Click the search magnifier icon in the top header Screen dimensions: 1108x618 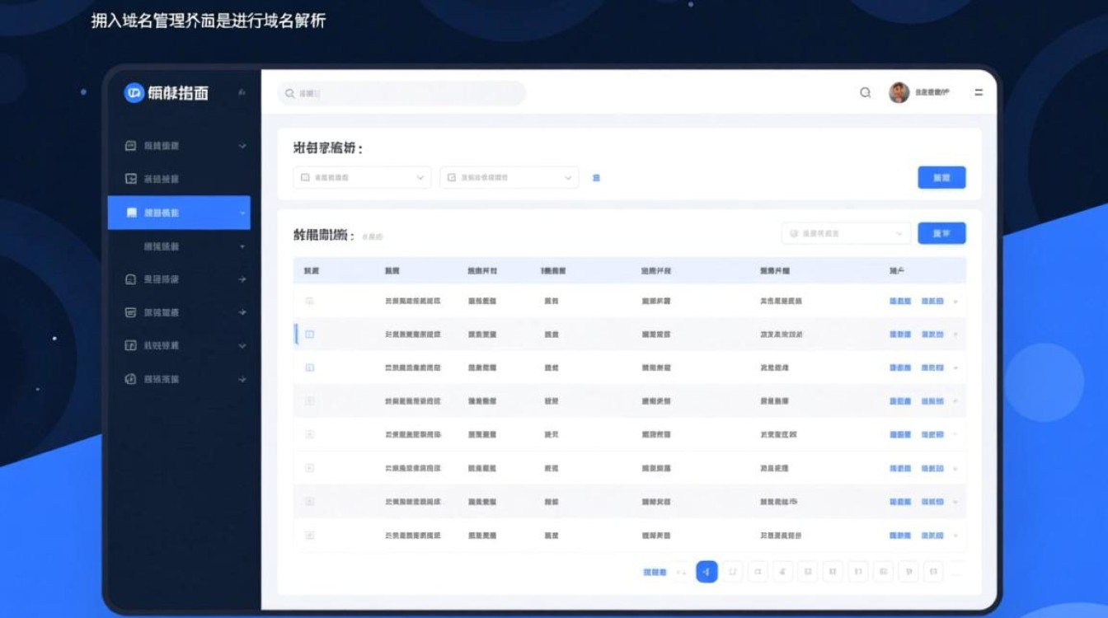pos(865,93)
